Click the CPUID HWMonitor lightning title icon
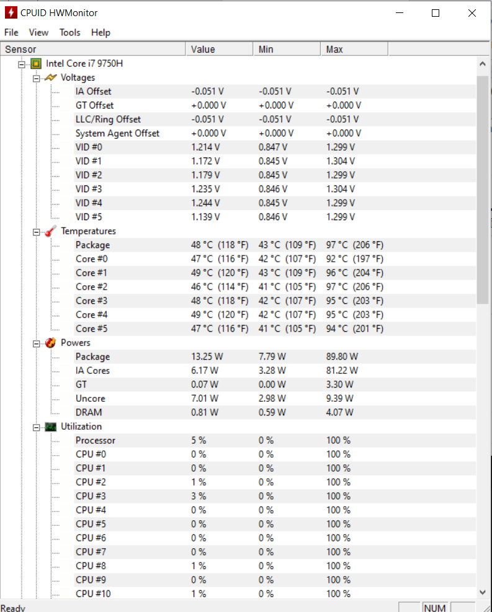492x612 pixels. click(x=11, y=12)
